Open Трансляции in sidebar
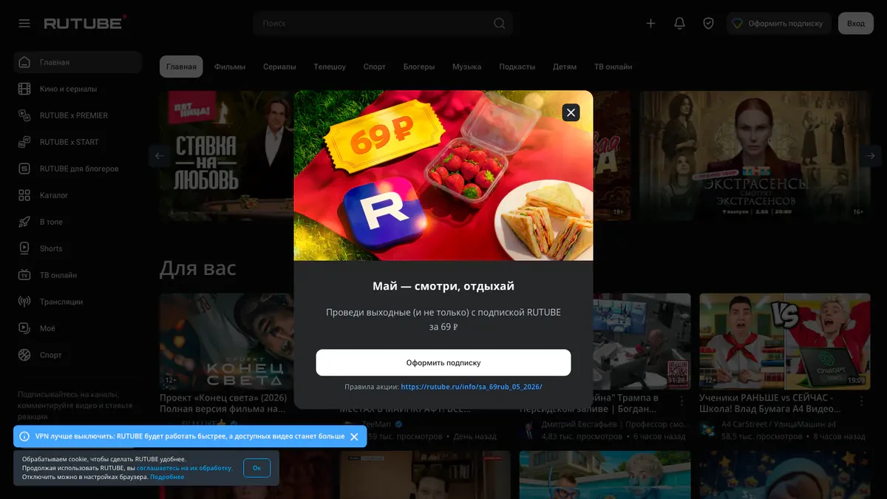This screenshot has height=499, width=887. [x=78, y=302]
